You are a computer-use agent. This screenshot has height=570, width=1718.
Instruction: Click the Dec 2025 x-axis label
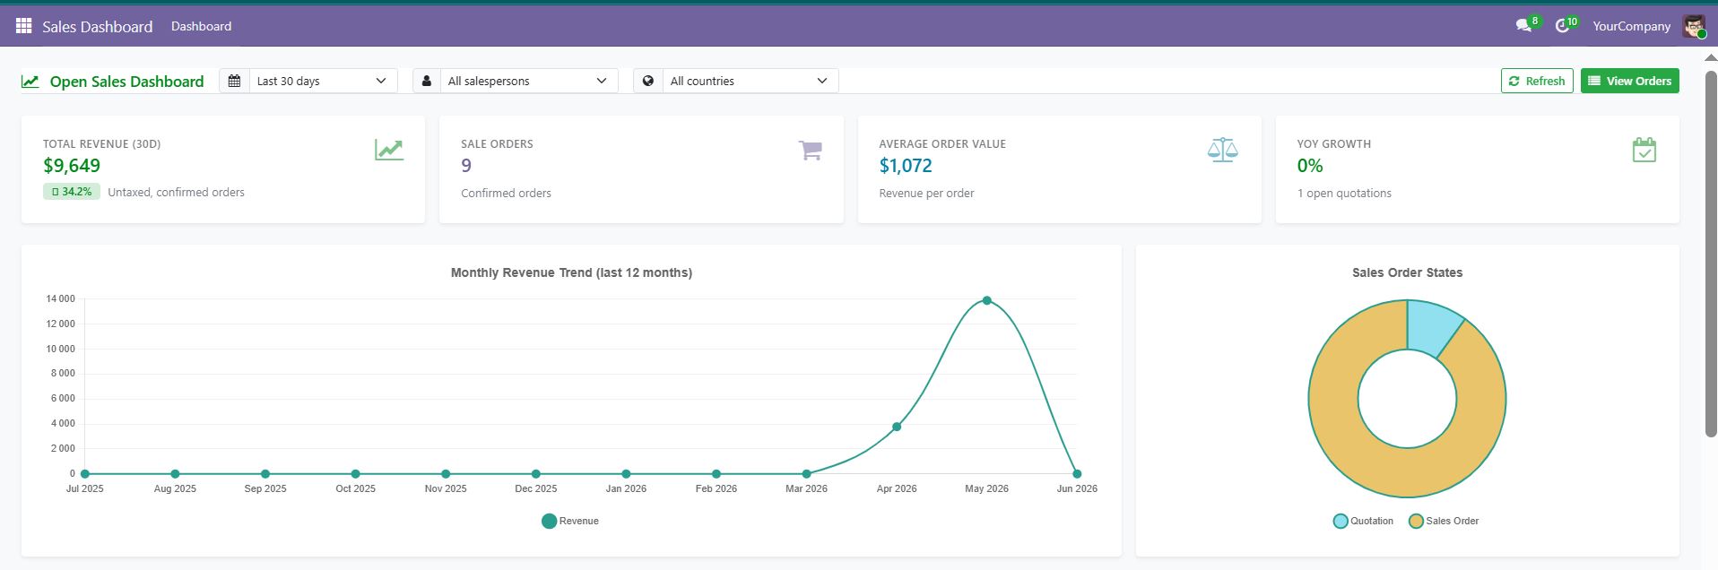(536, 488)
